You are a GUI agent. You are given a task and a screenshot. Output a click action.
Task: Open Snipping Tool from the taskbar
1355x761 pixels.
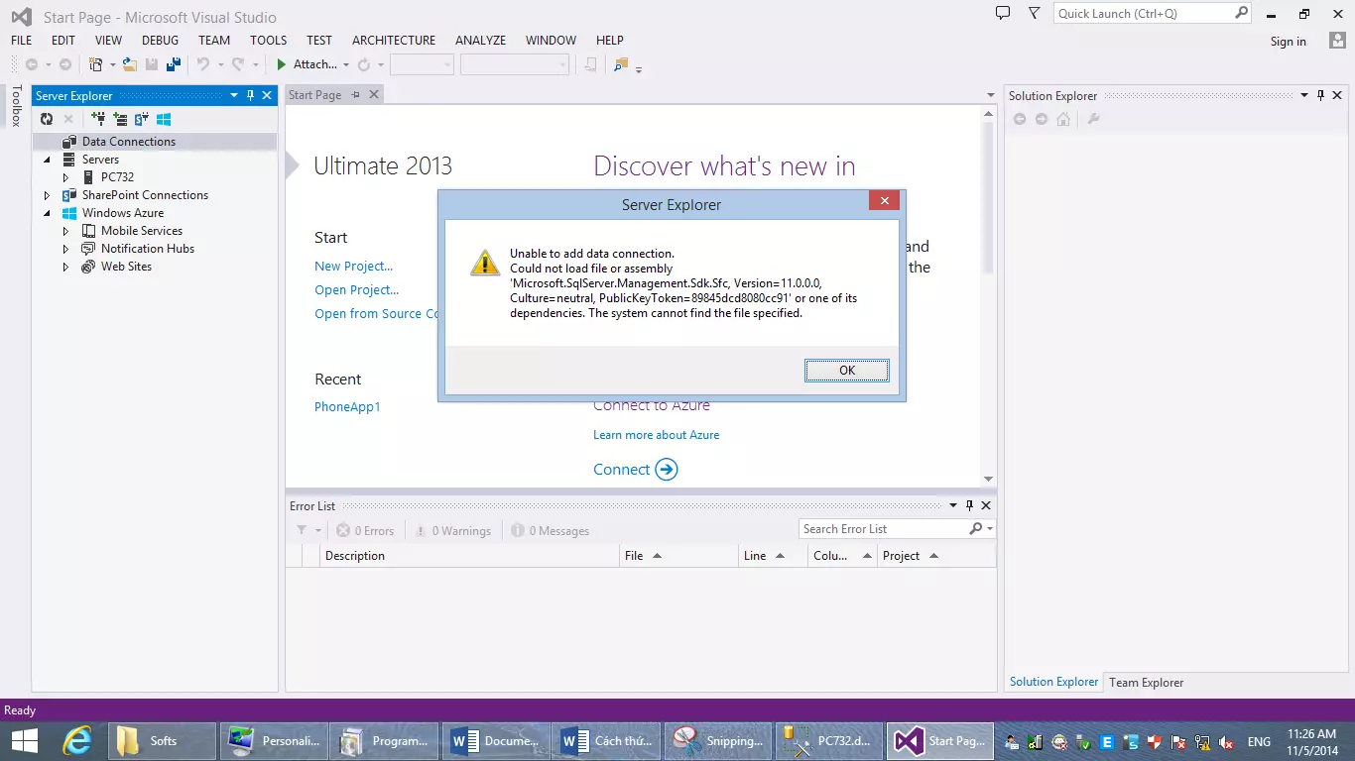pyautogui.click(x=718, y=740)
